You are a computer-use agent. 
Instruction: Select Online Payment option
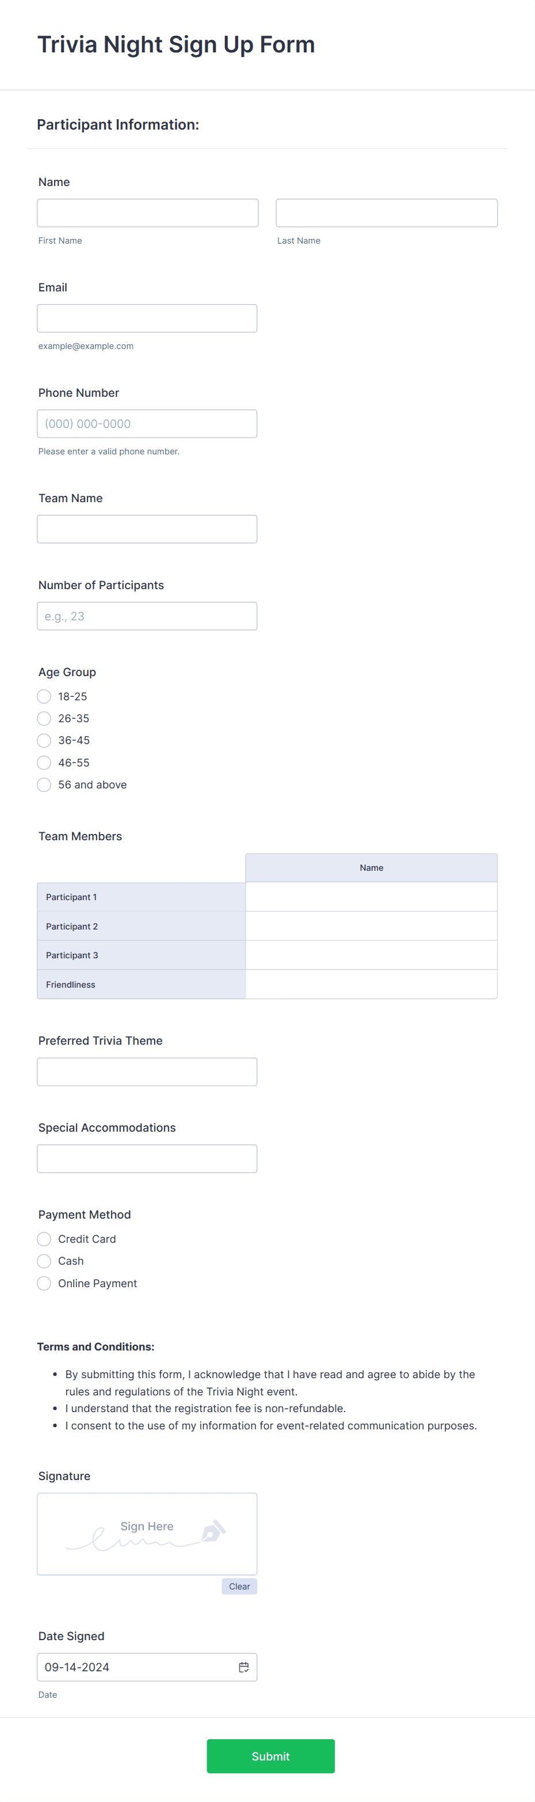click(x=43, y=1283)
